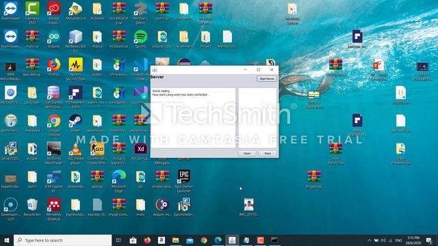This screenshot has width=438, height=246.
Task: Select the PDFelement 6 Pro shortcut
Action: click(x=75, y=97)
